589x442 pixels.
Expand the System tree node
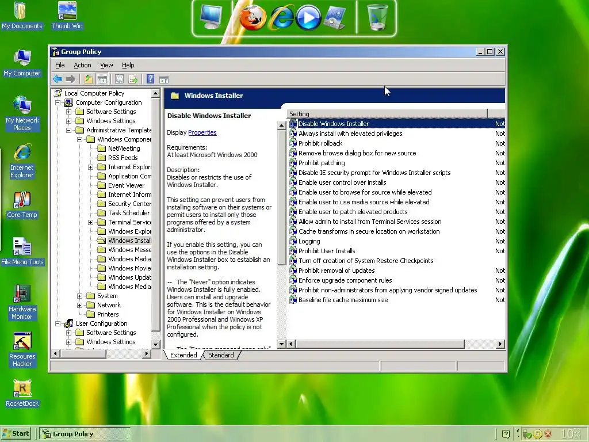pos(79,296)
